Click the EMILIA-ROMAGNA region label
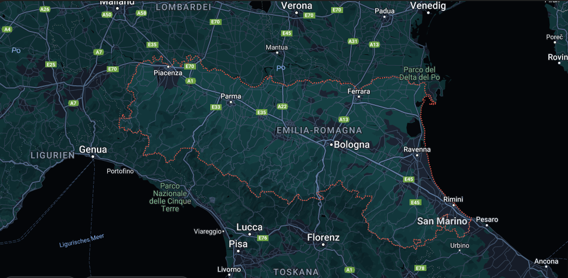 tap(319, 130)
